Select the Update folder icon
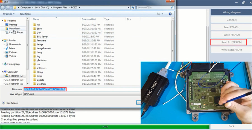The width and height of the screenshot is (252, 130). point(34,80)
